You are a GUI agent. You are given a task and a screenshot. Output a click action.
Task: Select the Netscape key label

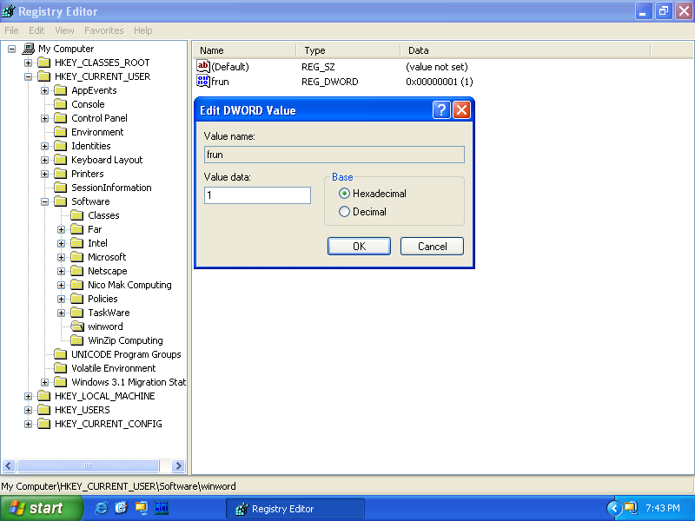107,271
